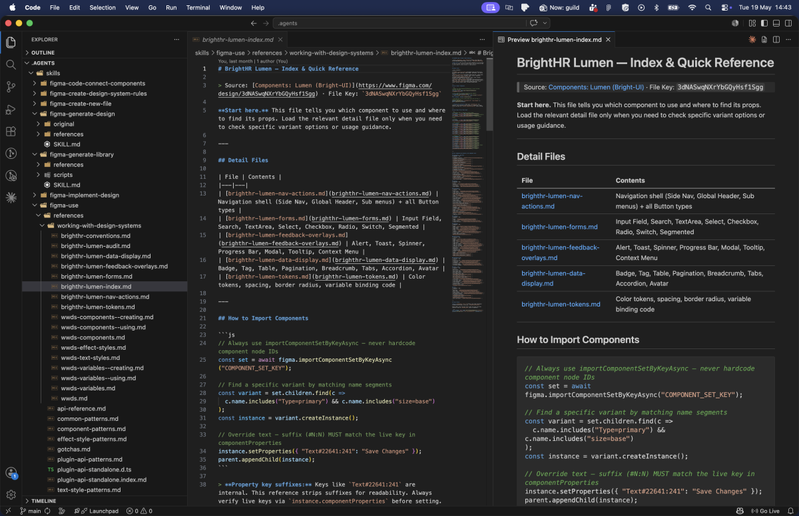Open the Search view in activity bar
This screenshot has height=516, width=799.
(11, 64)
